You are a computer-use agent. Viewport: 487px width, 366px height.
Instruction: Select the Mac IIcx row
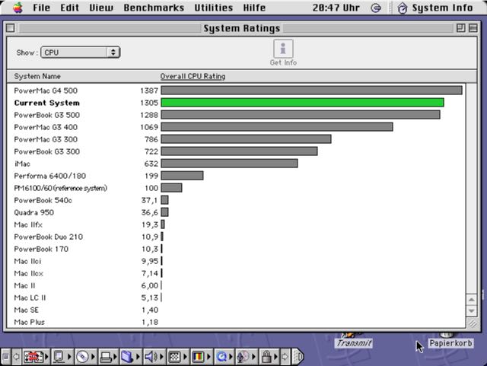(236, 273)
